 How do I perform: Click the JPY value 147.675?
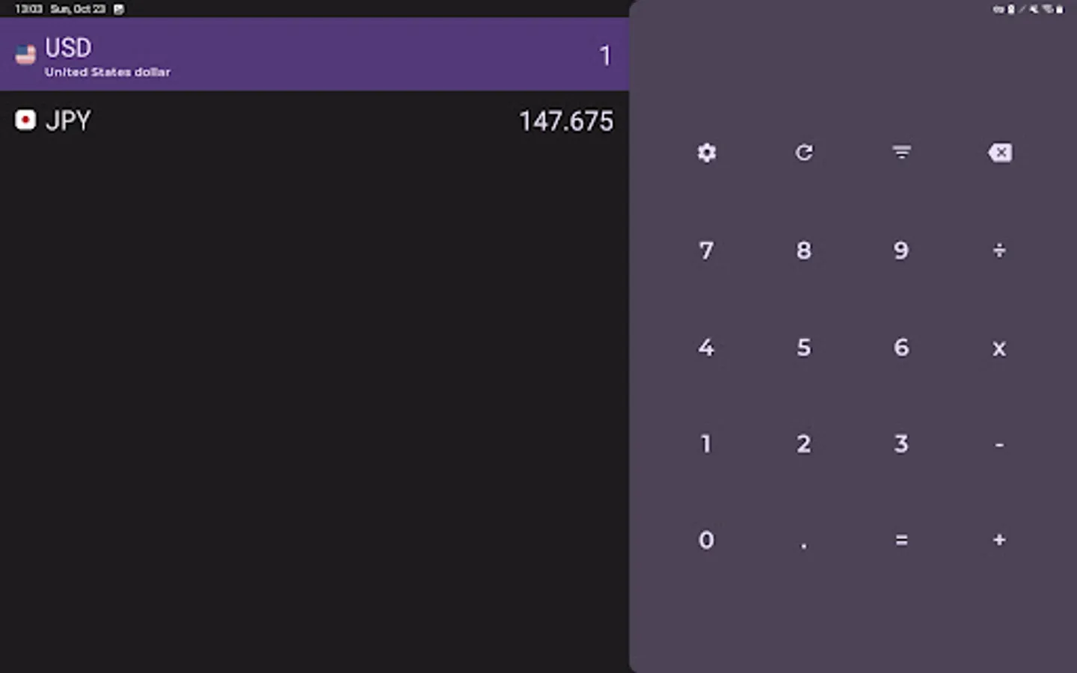click(x=566, y=121)
